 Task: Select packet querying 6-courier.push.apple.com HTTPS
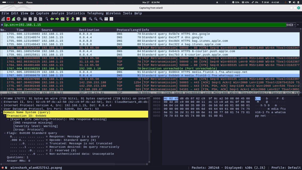(x=150, y=51)
